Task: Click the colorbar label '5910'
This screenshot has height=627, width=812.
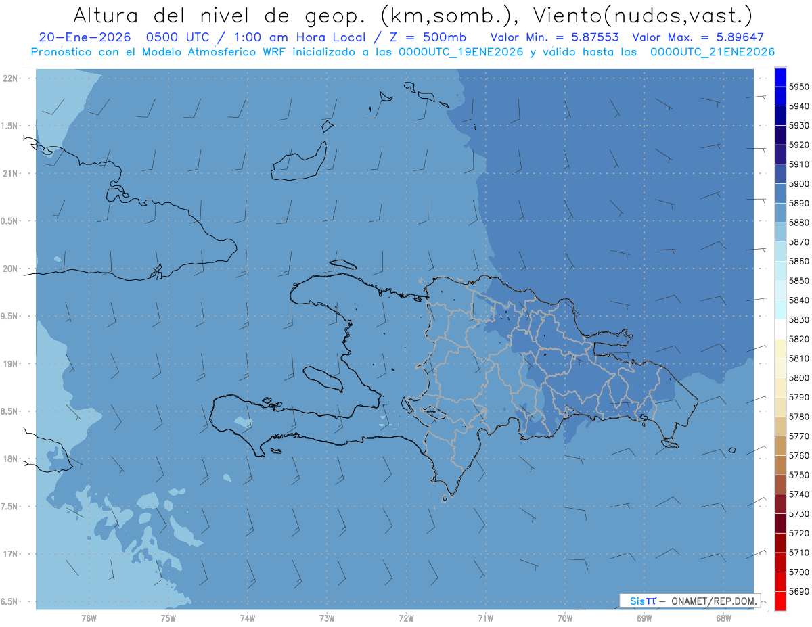Action: pos(798,164)
